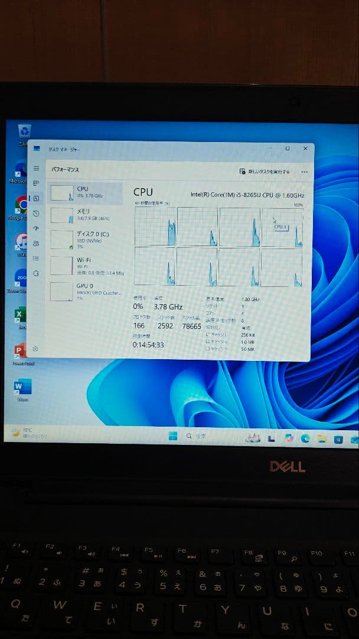Click the Wi-Fi mini graph thumbnail

pyautogui.click(x=61, y=266)
